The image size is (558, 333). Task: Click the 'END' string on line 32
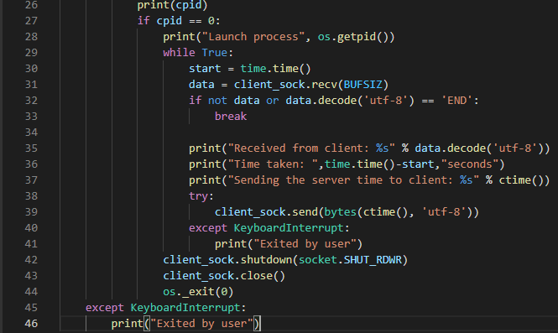(x=457, y=101)
